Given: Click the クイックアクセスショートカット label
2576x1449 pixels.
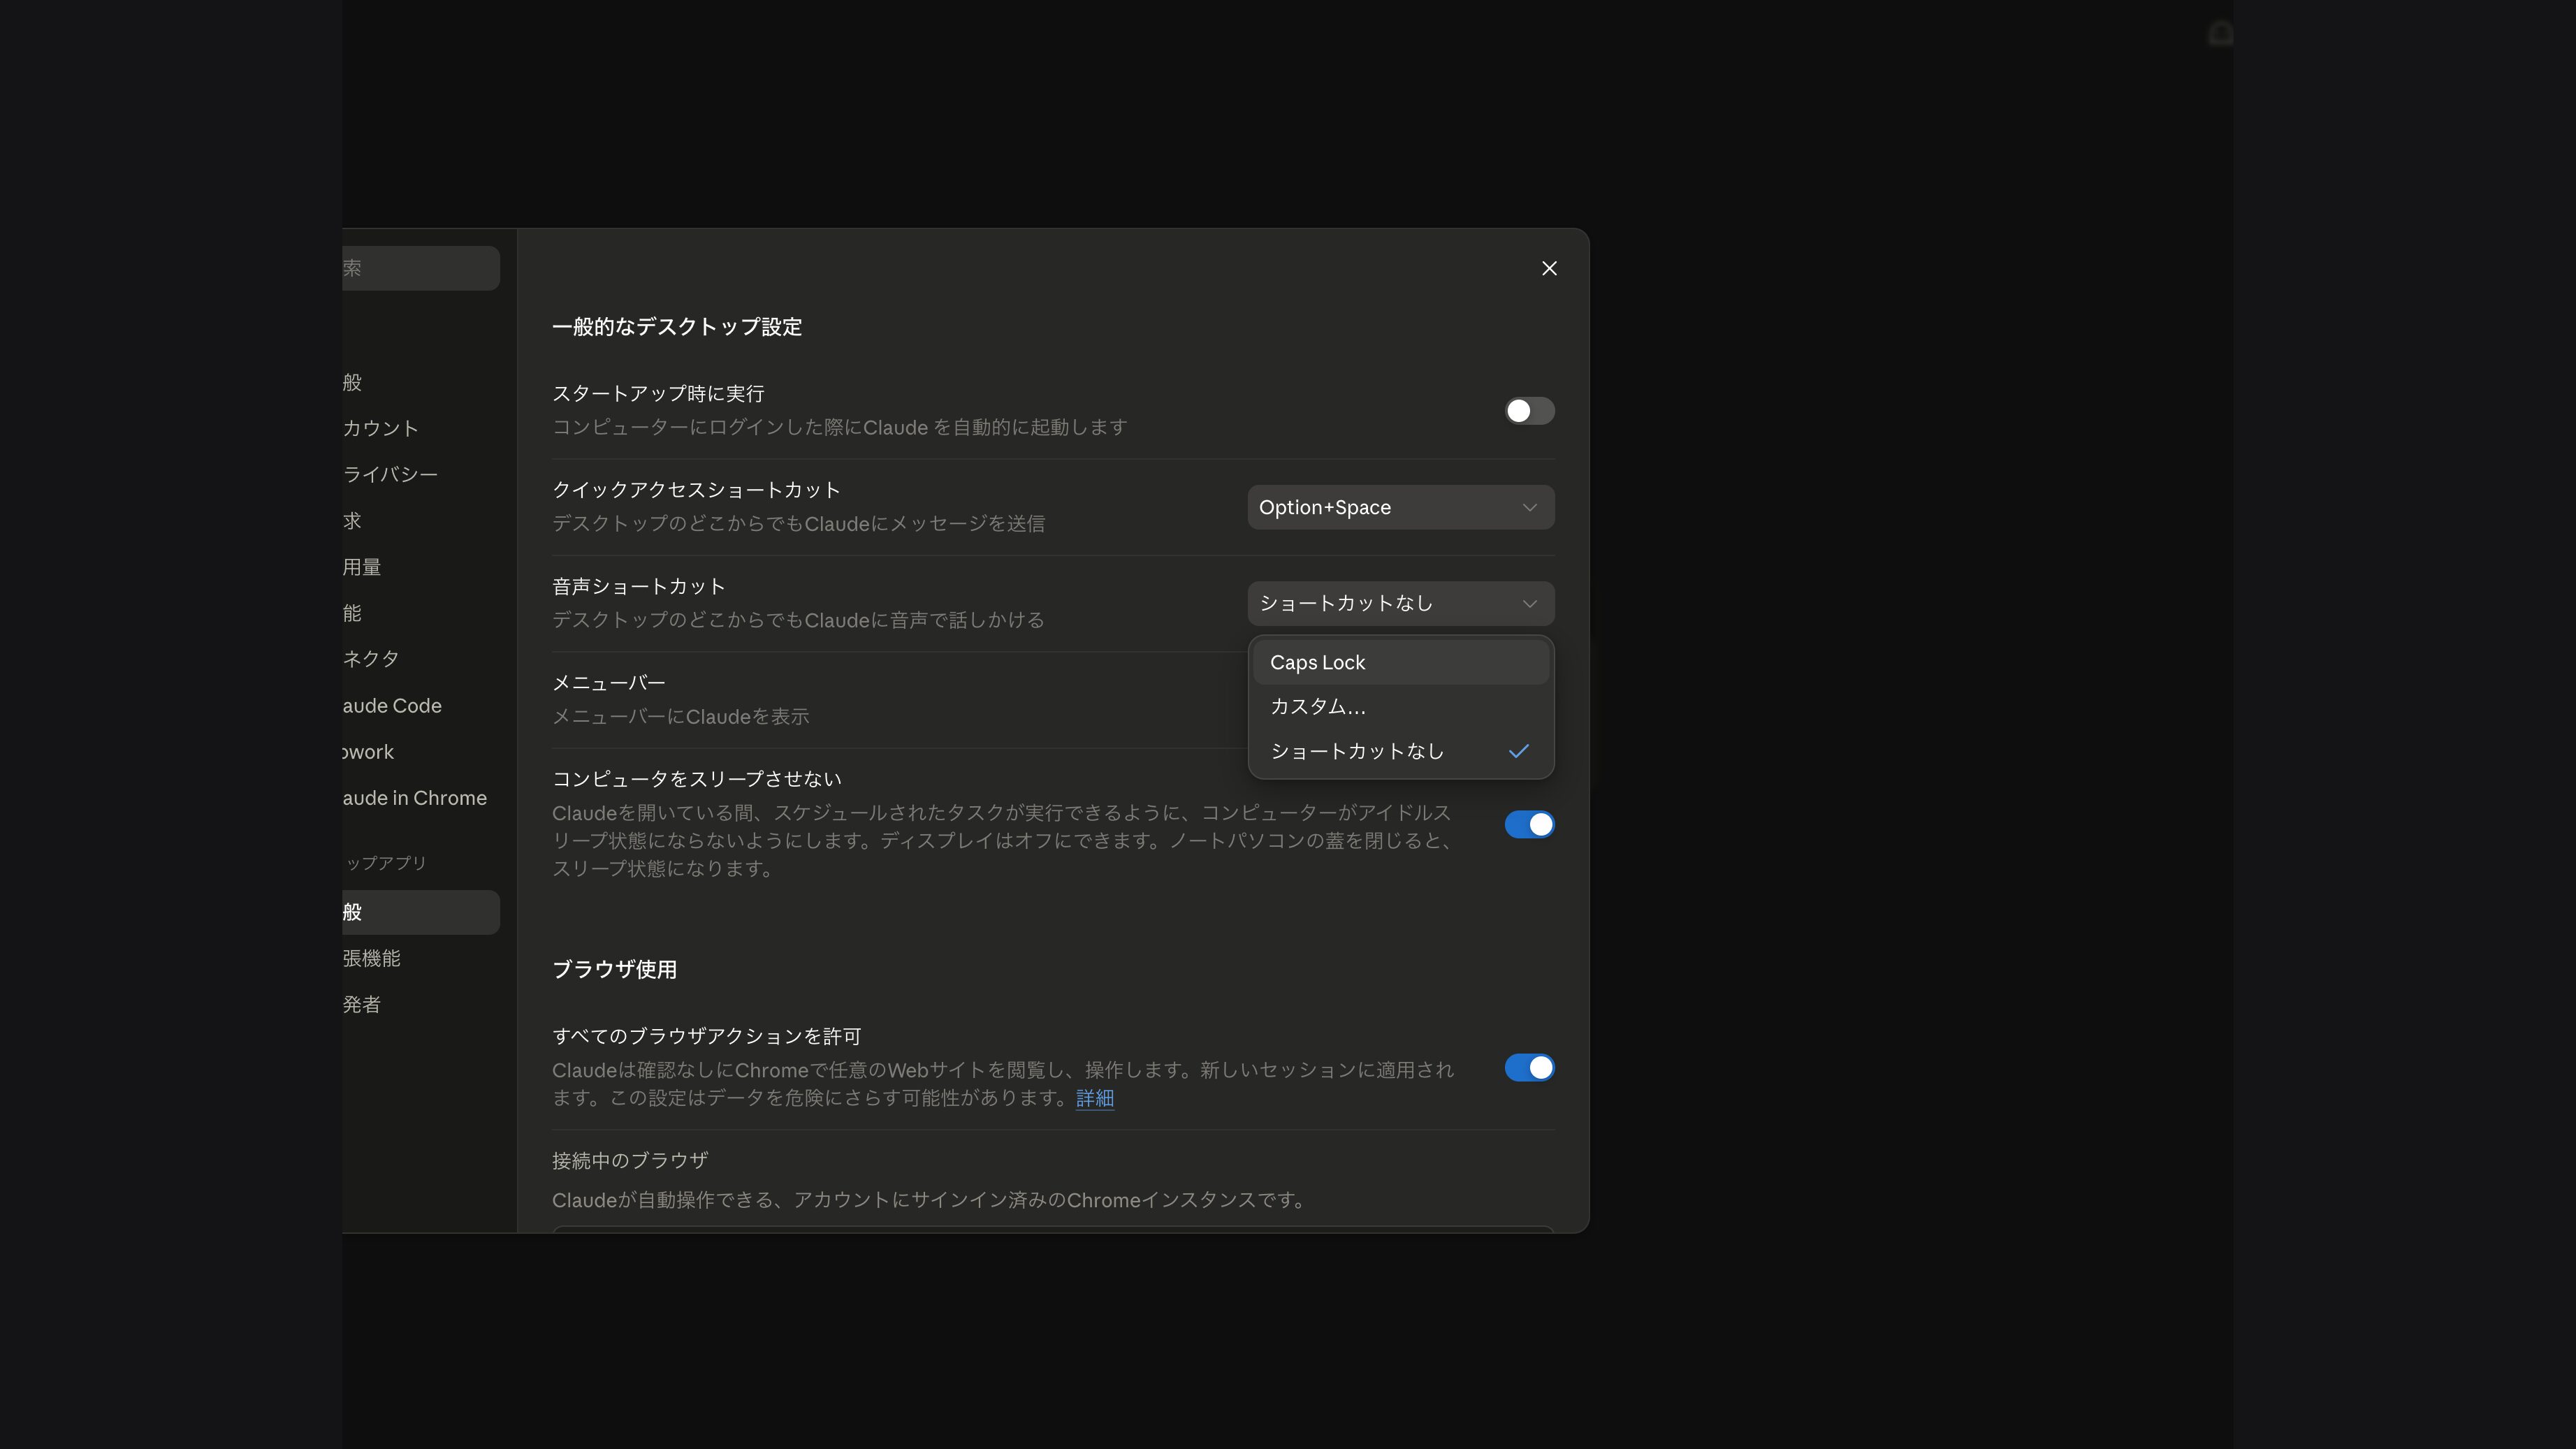Looking at the screenshot, I should (696, 490).
